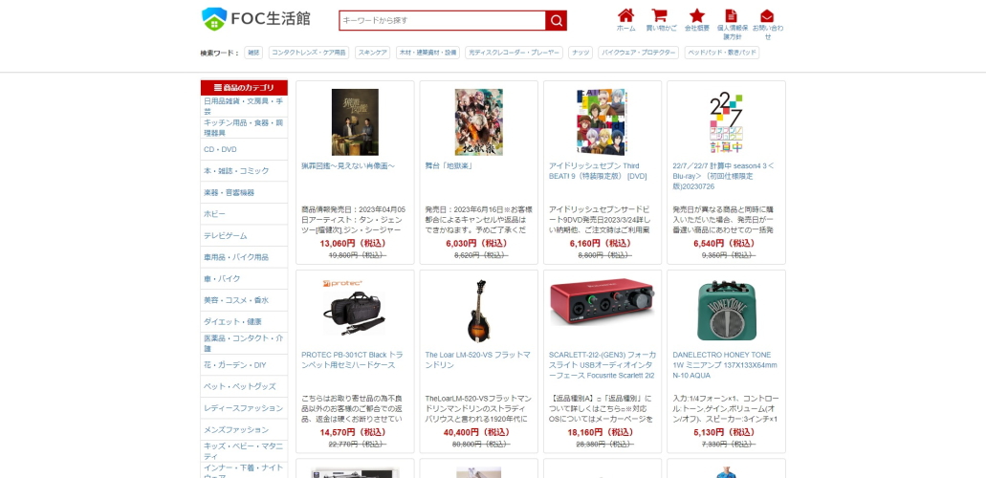Click the ナッツ search word tag
The height and width of the screenshot is (478, 986).
click(580, 53)
